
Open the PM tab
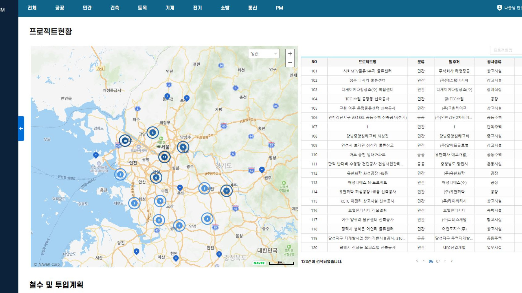click(279, 8)
